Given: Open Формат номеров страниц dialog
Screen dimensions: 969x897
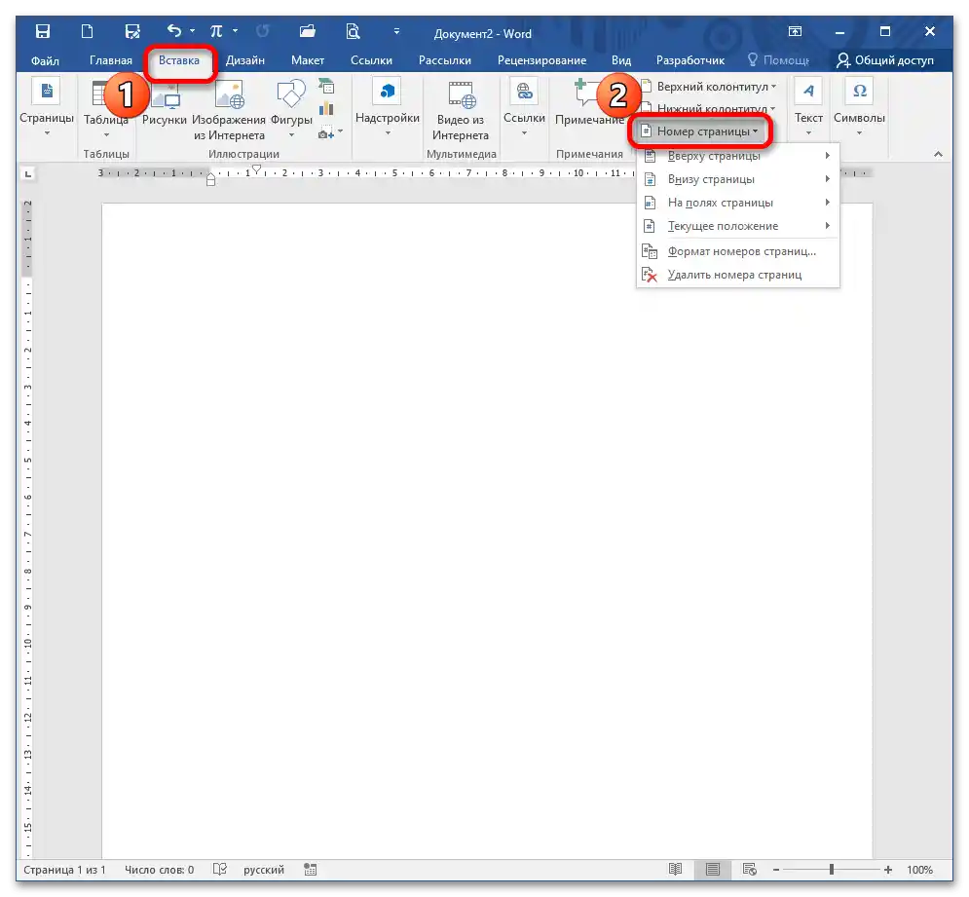Looking at the screenshot, I should pos(738,251).
